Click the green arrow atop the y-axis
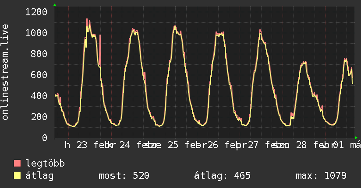Screen dimensions: 361x188 (55, 5)
